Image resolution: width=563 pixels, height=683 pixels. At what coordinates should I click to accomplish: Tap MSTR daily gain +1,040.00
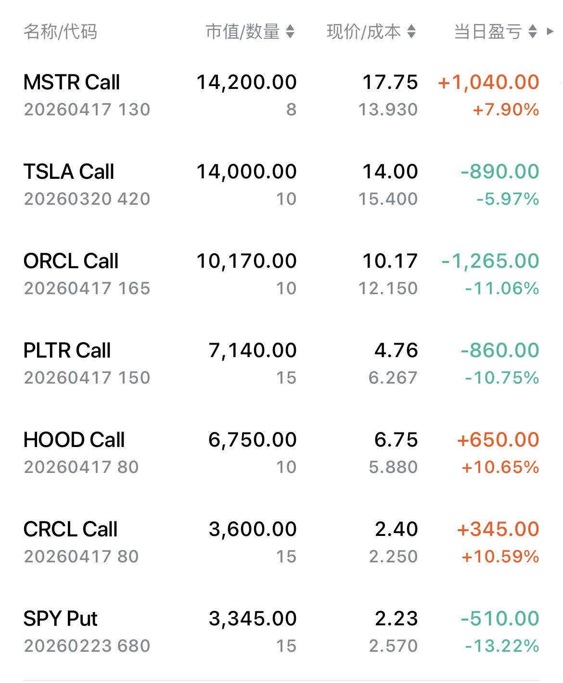488,83
